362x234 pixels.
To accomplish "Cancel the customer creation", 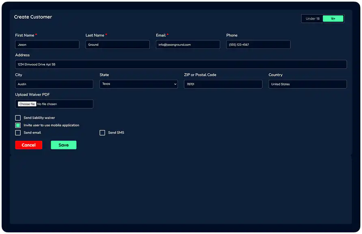I will [28, 145].
